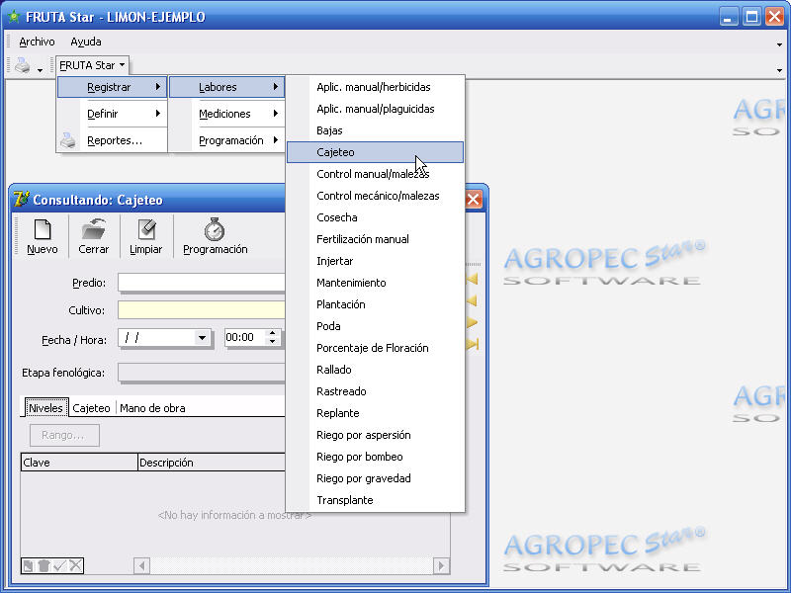The height and width of the screenshot is (593, 791).
Task: Click the Programación stopwatch icon
Action: 215,229
